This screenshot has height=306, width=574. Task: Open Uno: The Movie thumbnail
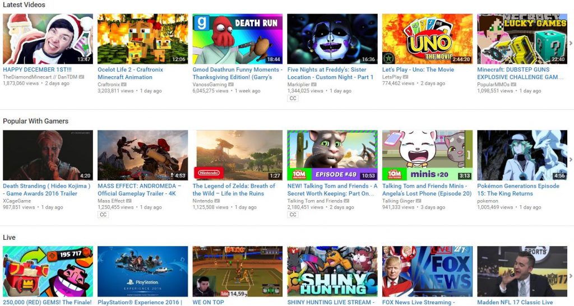(x=427, y=39)
